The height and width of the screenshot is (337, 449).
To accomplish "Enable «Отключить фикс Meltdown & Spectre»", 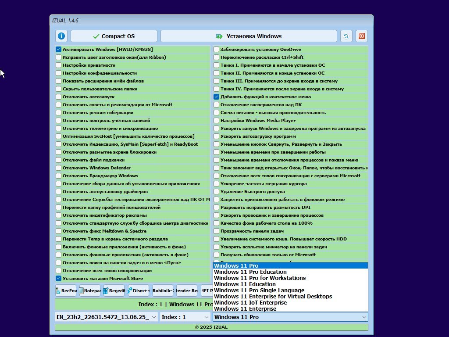I will point(58,231).
